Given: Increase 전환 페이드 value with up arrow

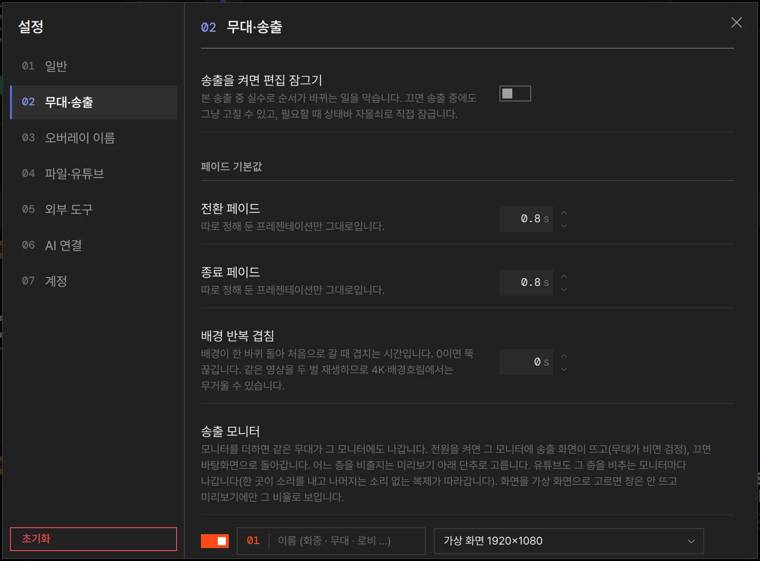Looking at the screenshot, I should click(x=564, y=213).
